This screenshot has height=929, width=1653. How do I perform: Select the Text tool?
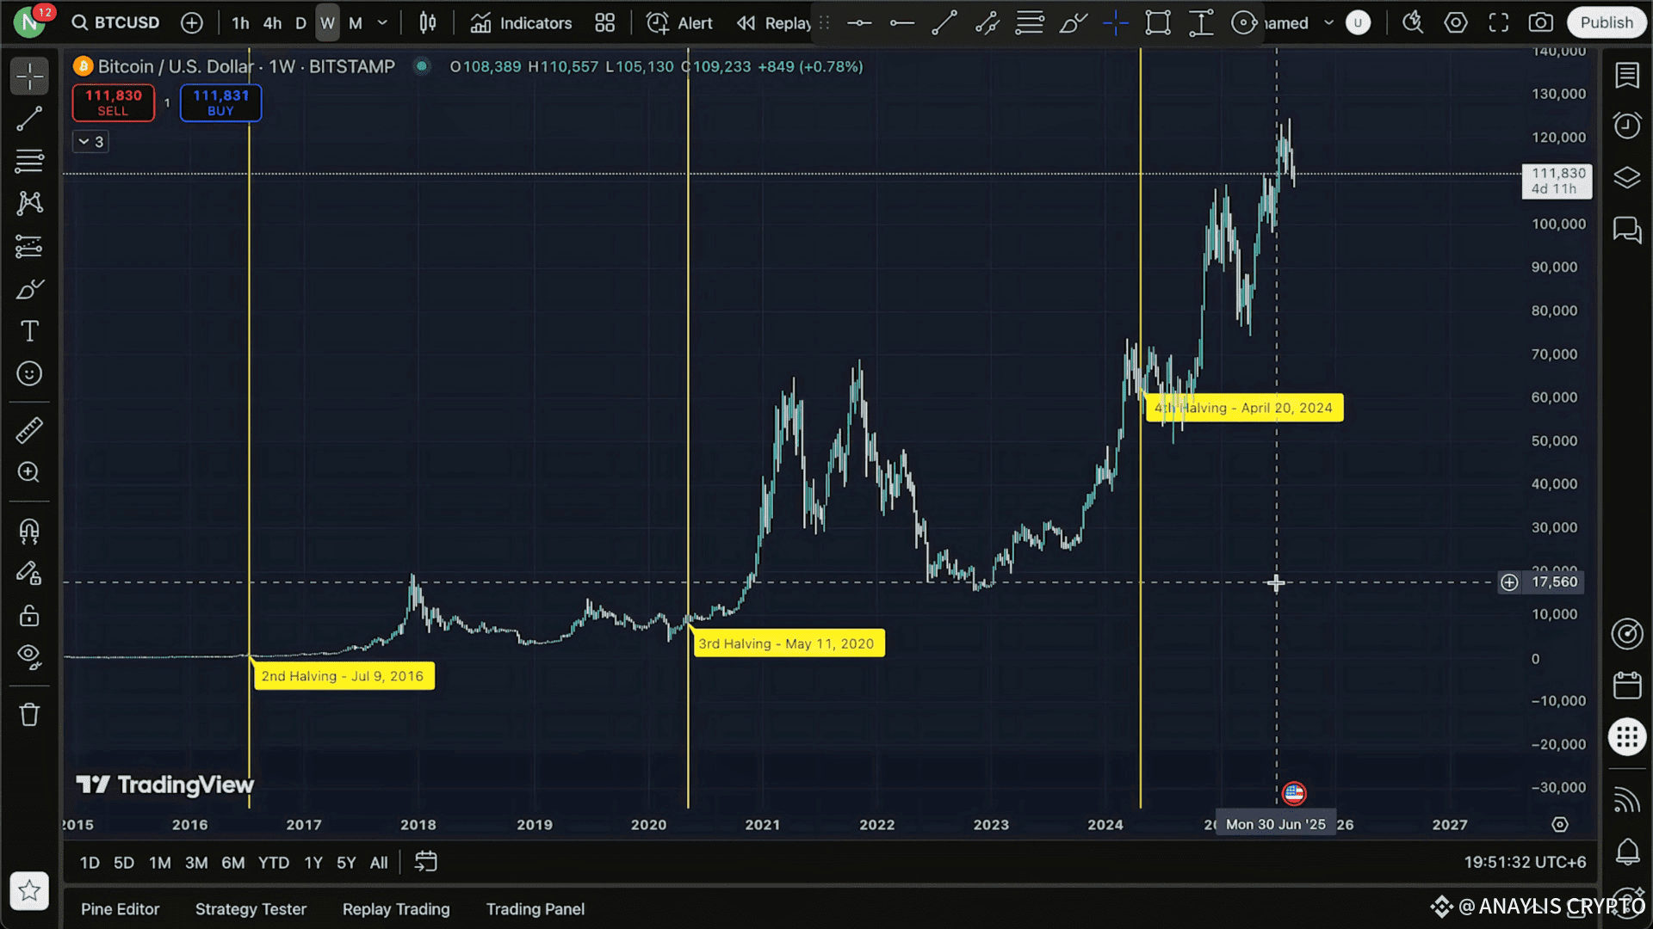[x=29, y=331]
